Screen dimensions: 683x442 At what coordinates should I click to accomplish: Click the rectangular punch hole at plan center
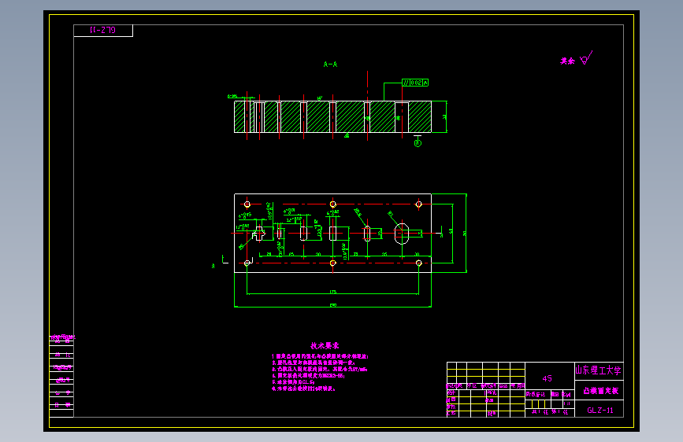point(332,234)
